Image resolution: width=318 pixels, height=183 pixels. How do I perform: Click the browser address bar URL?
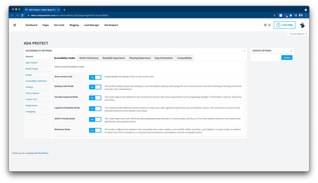(69, 15)
